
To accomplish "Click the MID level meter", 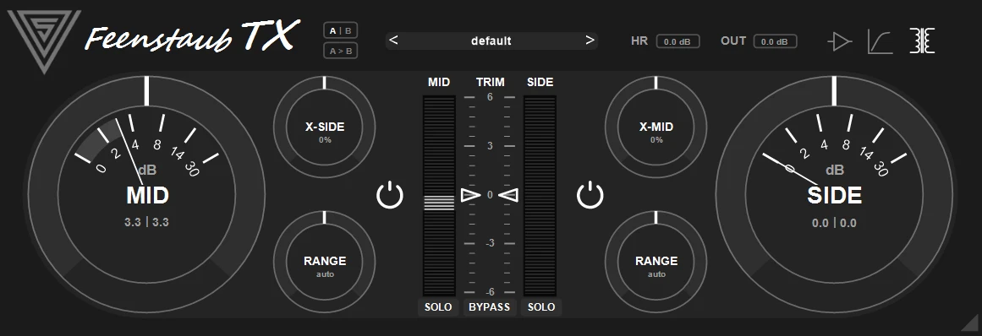I will click(439, 196).
